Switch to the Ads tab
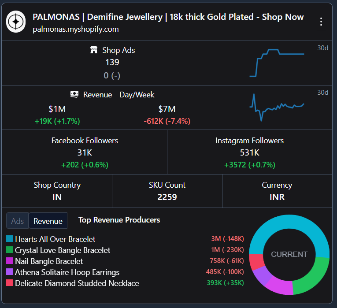Image resolution: width=337 pixels, height=308 pixels. [x=18, y=221]
